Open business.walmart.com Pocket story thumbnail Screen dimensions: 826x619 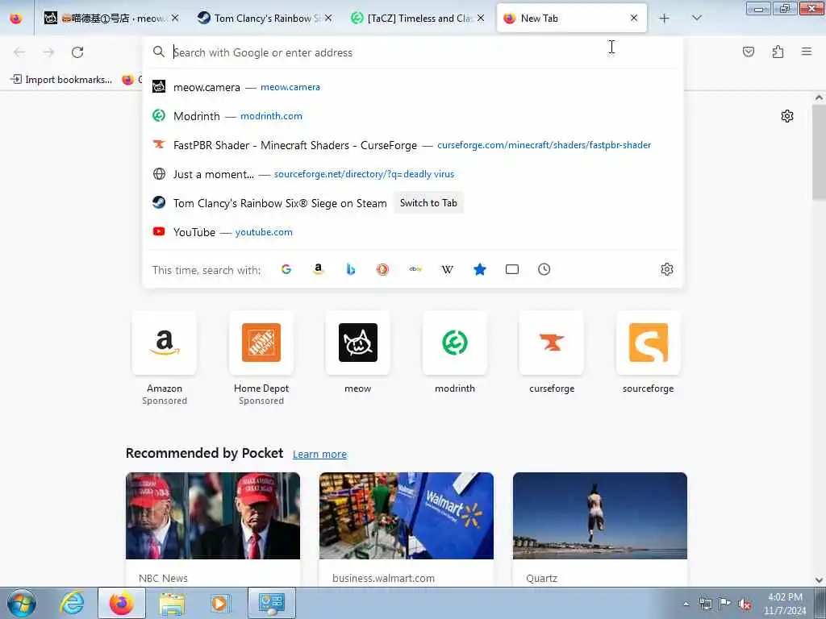407,516
